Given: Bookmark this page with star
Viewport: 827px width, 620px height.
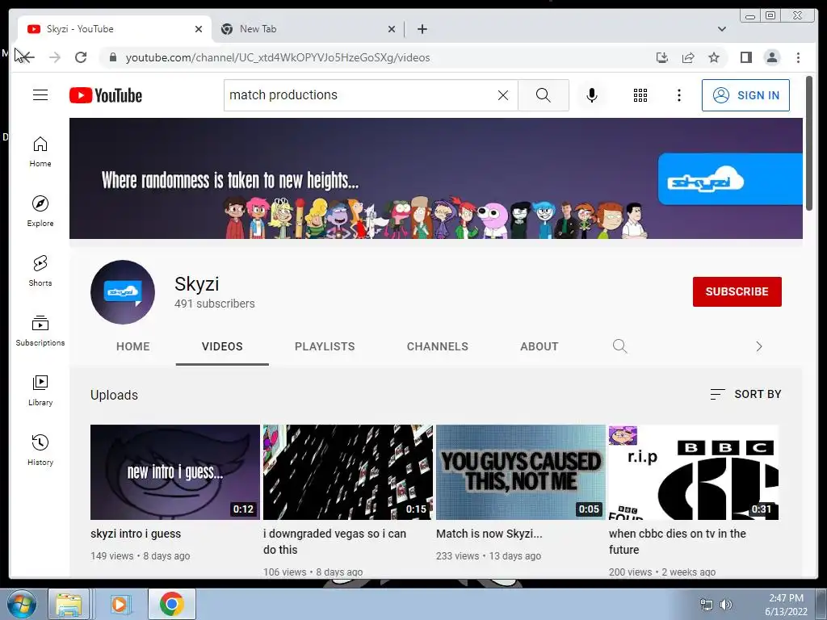Looking at the screenshot, I should [714, 57].
